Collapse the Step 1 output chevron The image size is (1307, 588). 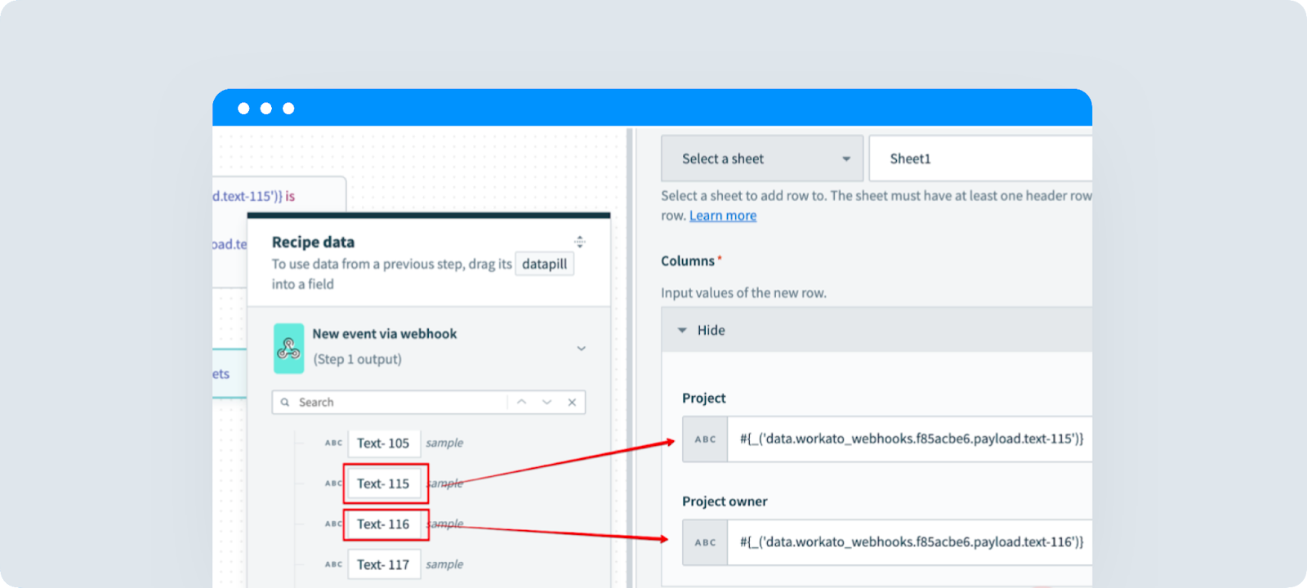pos(582,348)
